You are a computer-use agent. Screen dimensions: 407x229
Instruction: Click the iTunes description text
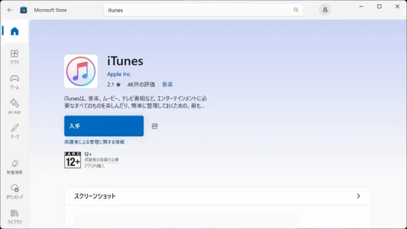click(136, 102)
